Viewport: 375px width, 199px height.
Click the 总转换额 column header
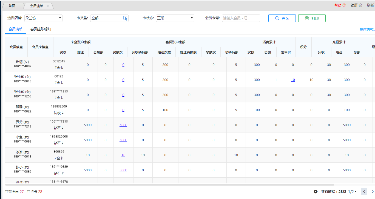click(x=232, y=52)
